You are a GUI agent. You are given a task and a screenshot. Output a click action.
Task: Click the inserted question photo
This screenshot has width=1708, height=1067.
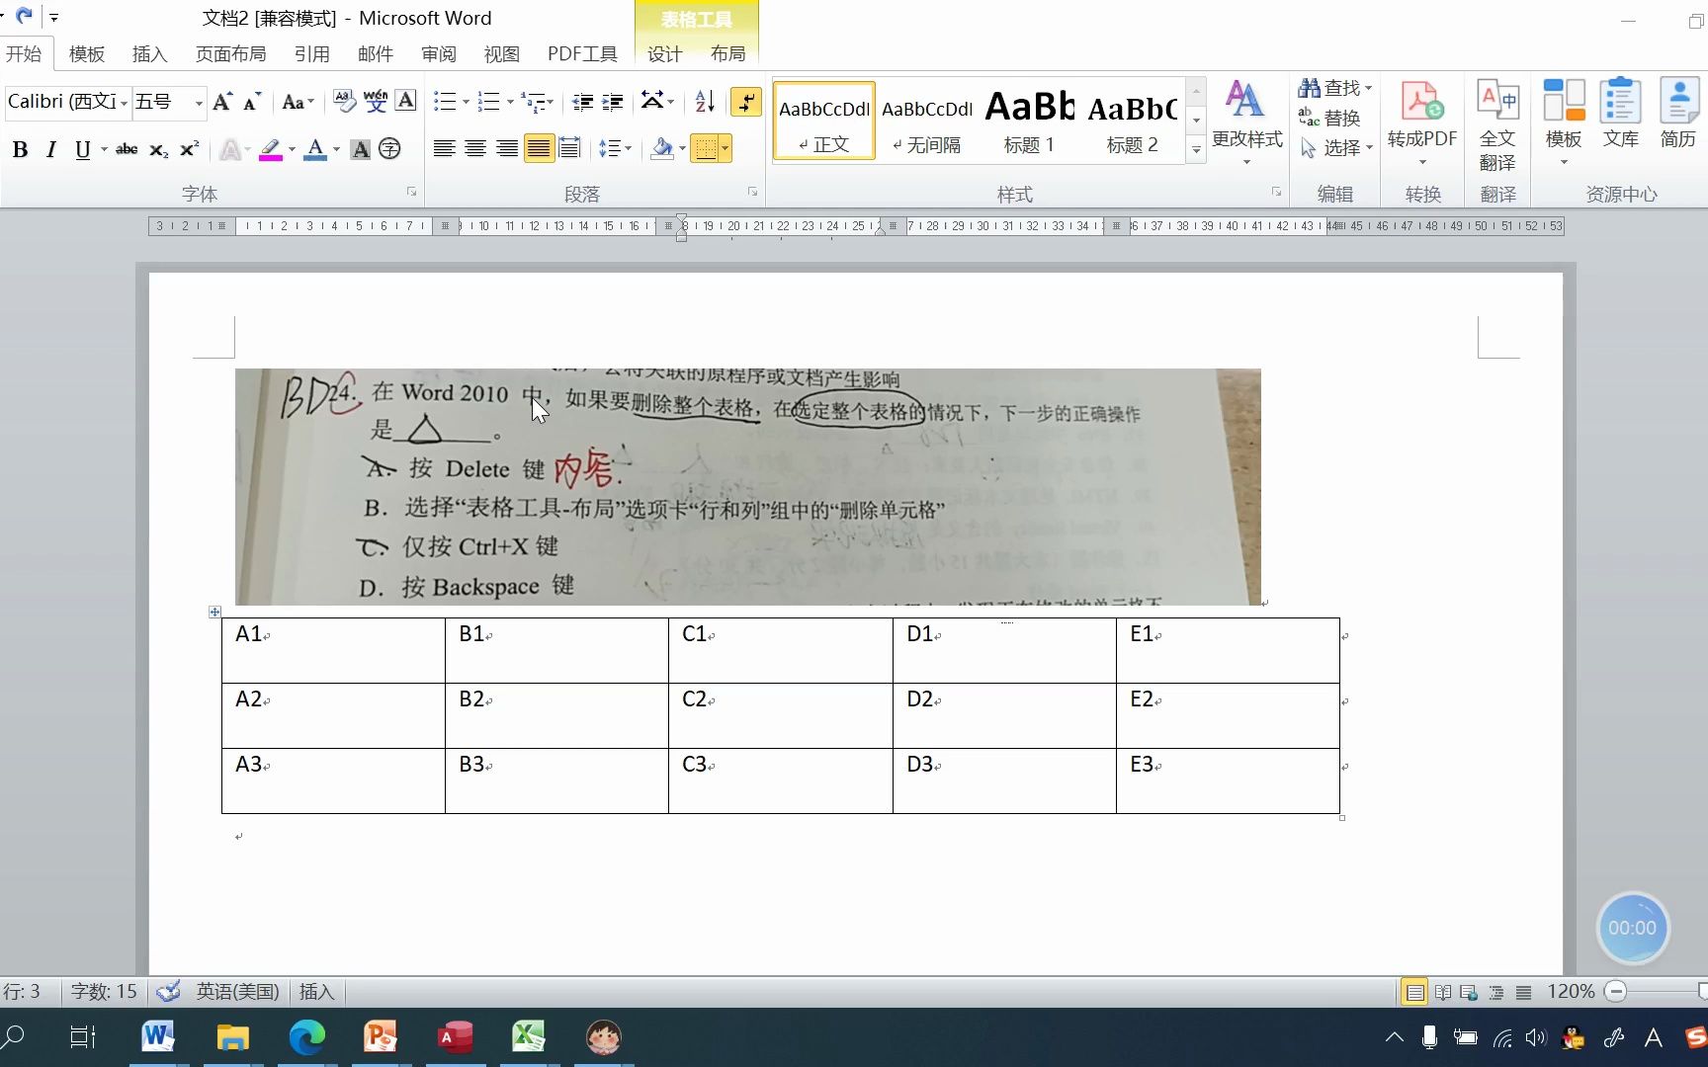pyautogui.click(x=748, y=487)
